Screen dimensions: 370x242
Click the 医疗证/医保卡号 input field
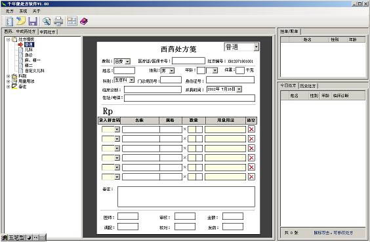click(188, 61)
